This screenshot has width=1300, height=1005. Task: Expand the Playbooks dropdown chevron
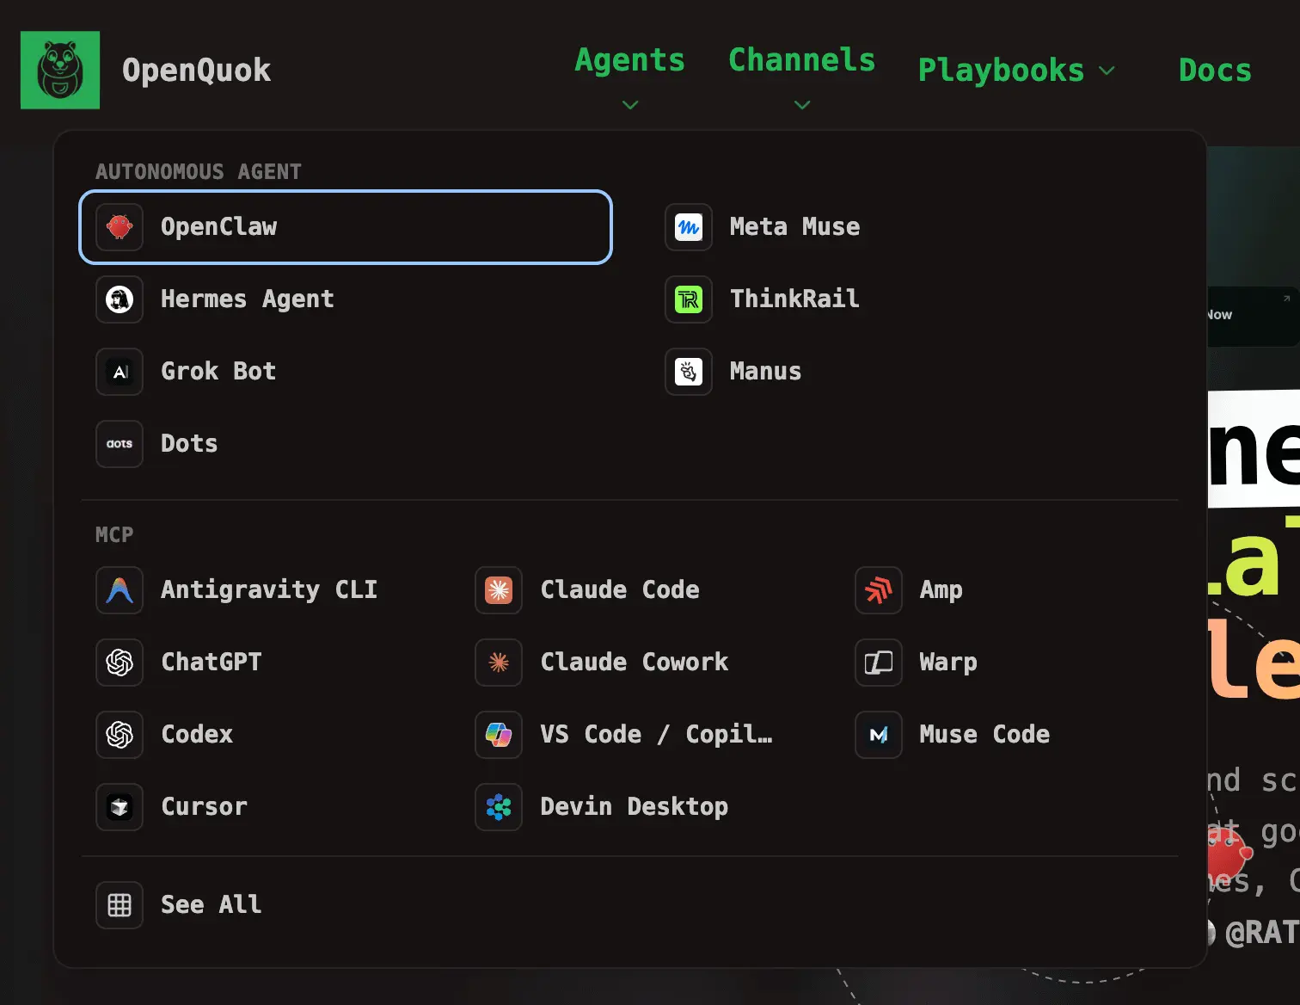tap(1107, 71)
